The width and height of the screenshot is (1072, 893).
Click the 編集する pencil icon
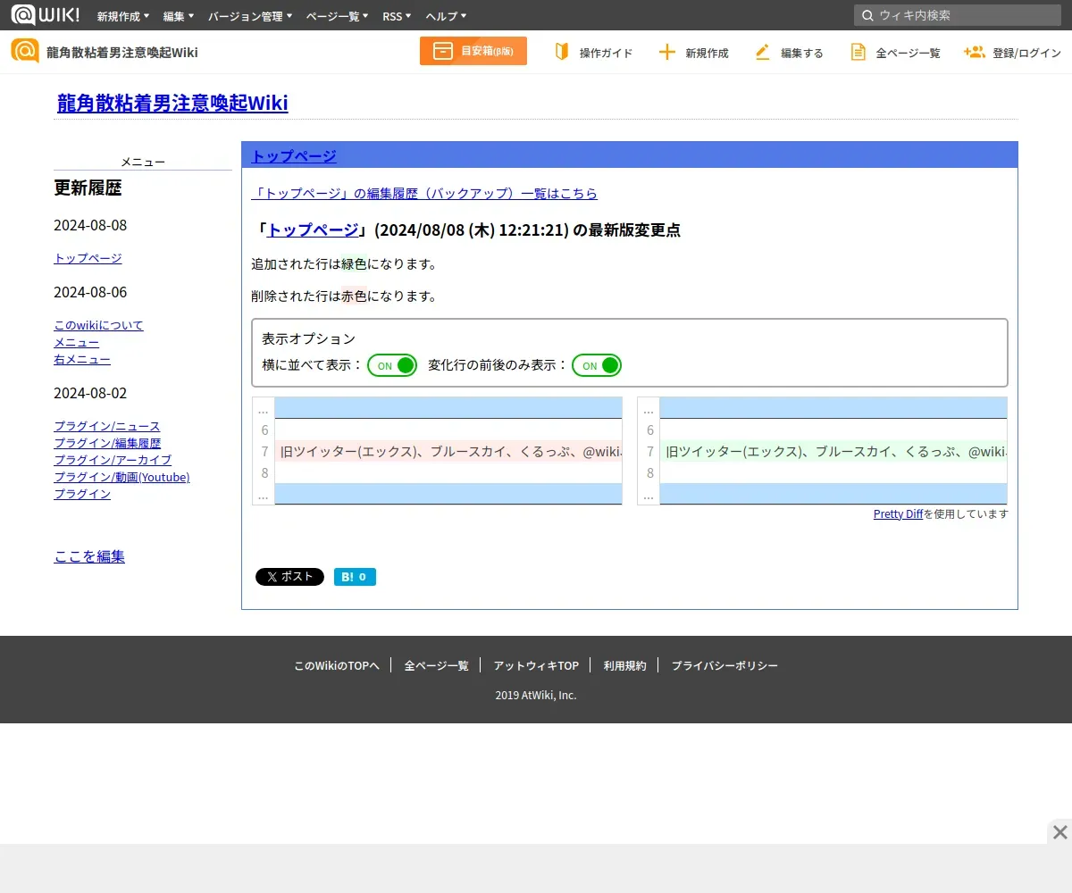(762, 52)
